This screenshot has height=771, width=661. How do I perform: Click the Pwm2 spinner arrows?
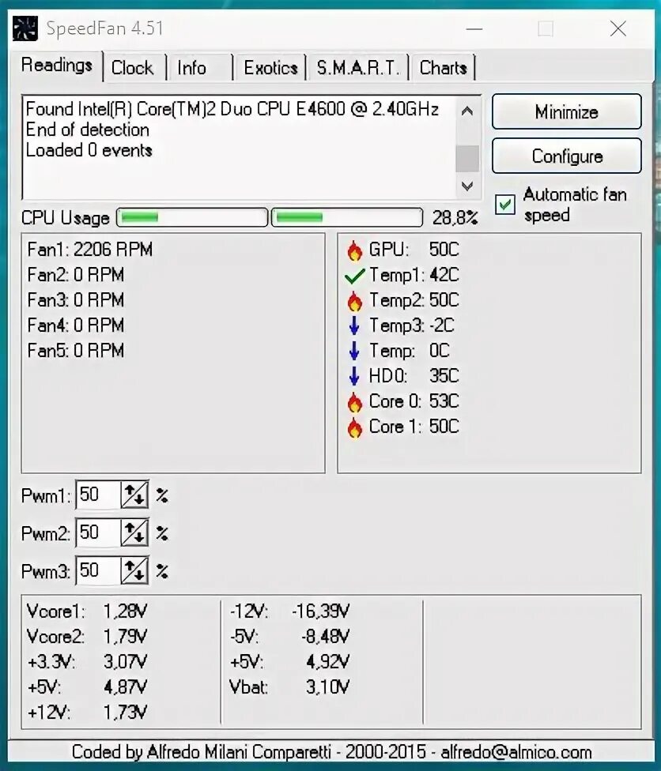tap(135, 532)
